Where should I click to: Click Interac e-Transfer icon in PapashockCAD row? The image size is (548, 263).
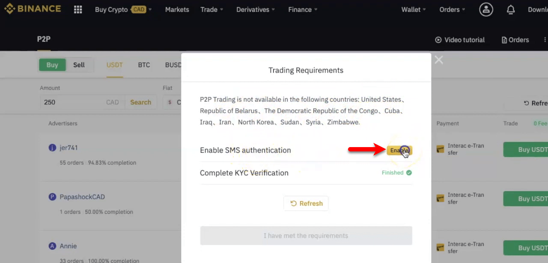coord(440,198)
